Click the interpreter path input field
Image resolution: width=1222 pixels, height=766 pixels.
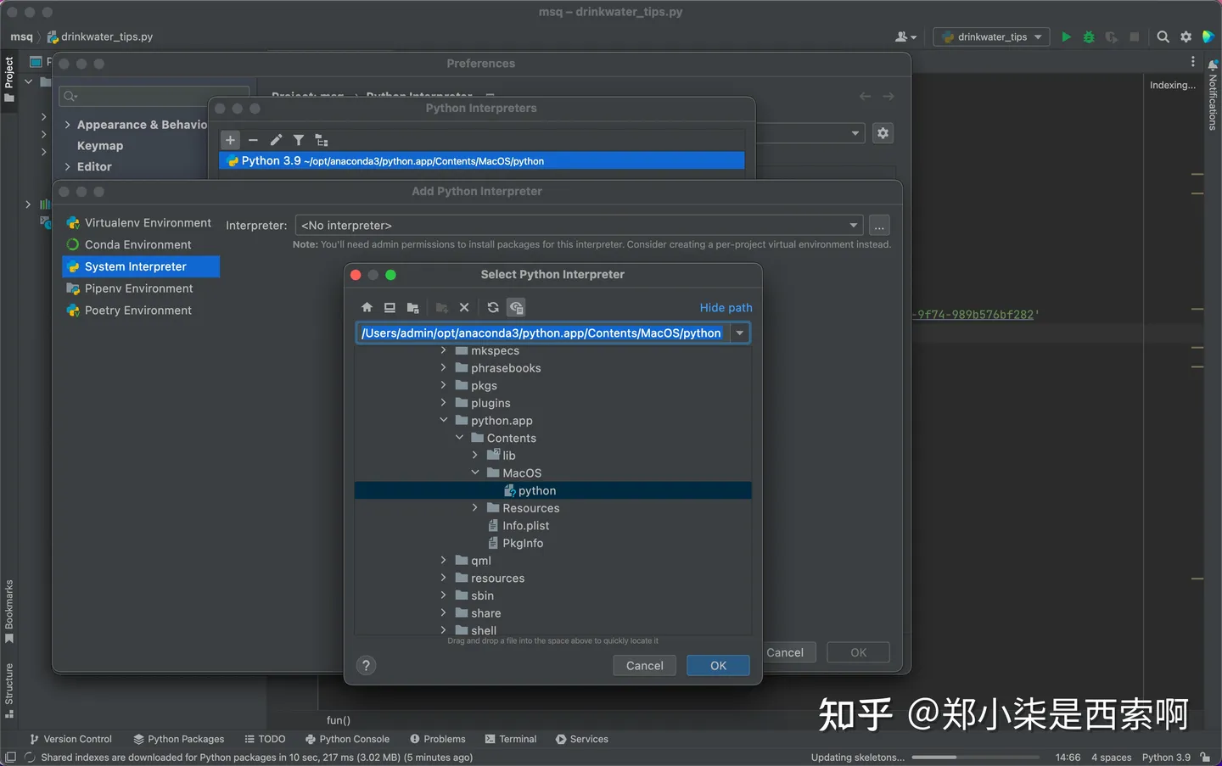click(x=543, y=333)
